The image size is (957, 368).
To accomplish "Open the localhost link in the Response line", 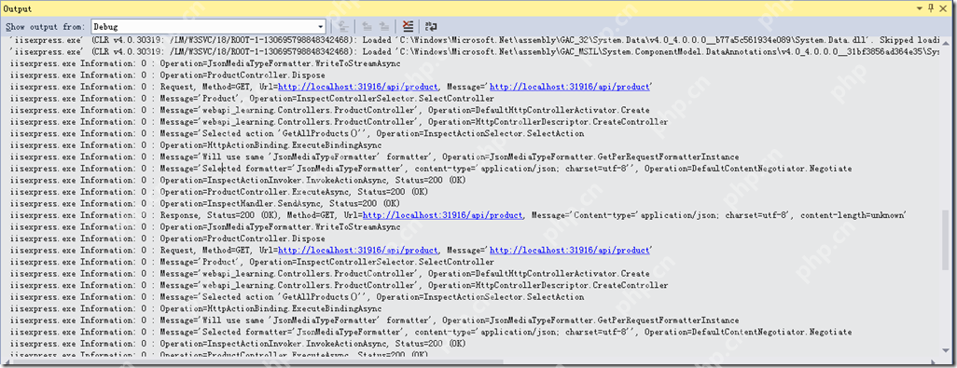I will pos(442,215).
